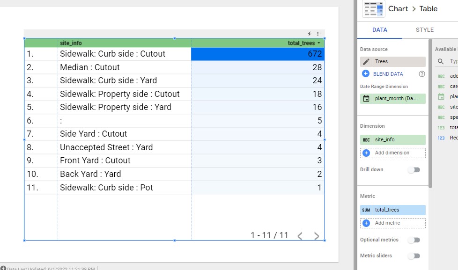458x270 pixels.
Task: Toggle the Drill down switch
Action: (414, 169)
